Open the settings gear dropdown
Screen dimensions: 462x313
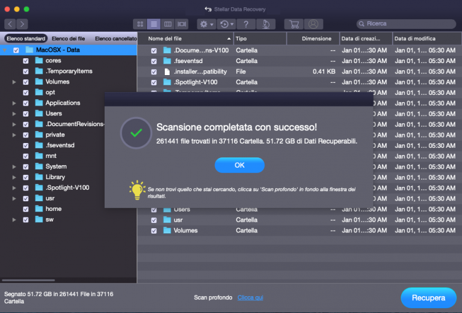[206, 24]
